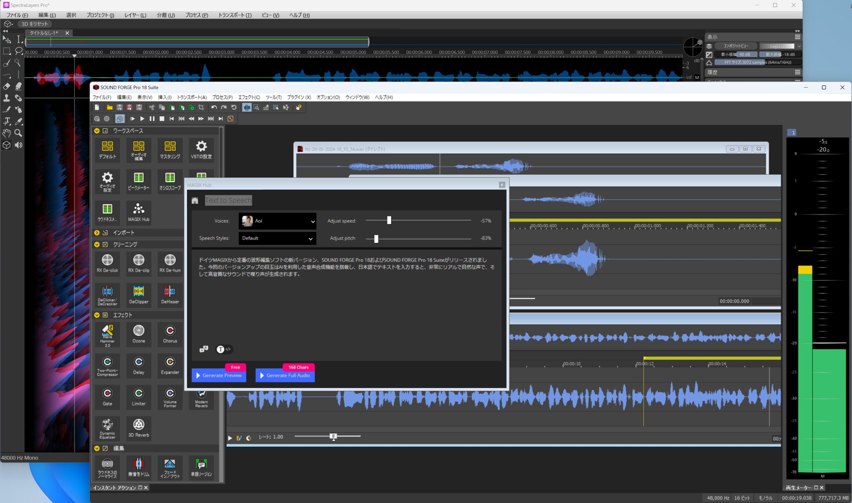Click the VST settings gear icon
The width and height of the screenshot is (852, 503).
click(x=201, y=150)
